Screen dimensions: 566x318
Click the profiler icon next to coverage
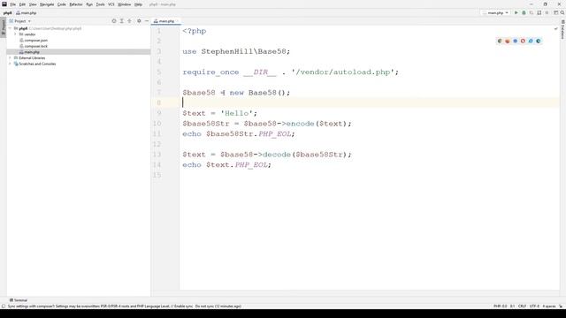539,12
